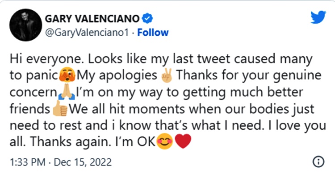Click the words 'I'm OK'
This screenshot has height=174, width=335.
(135, 141)
